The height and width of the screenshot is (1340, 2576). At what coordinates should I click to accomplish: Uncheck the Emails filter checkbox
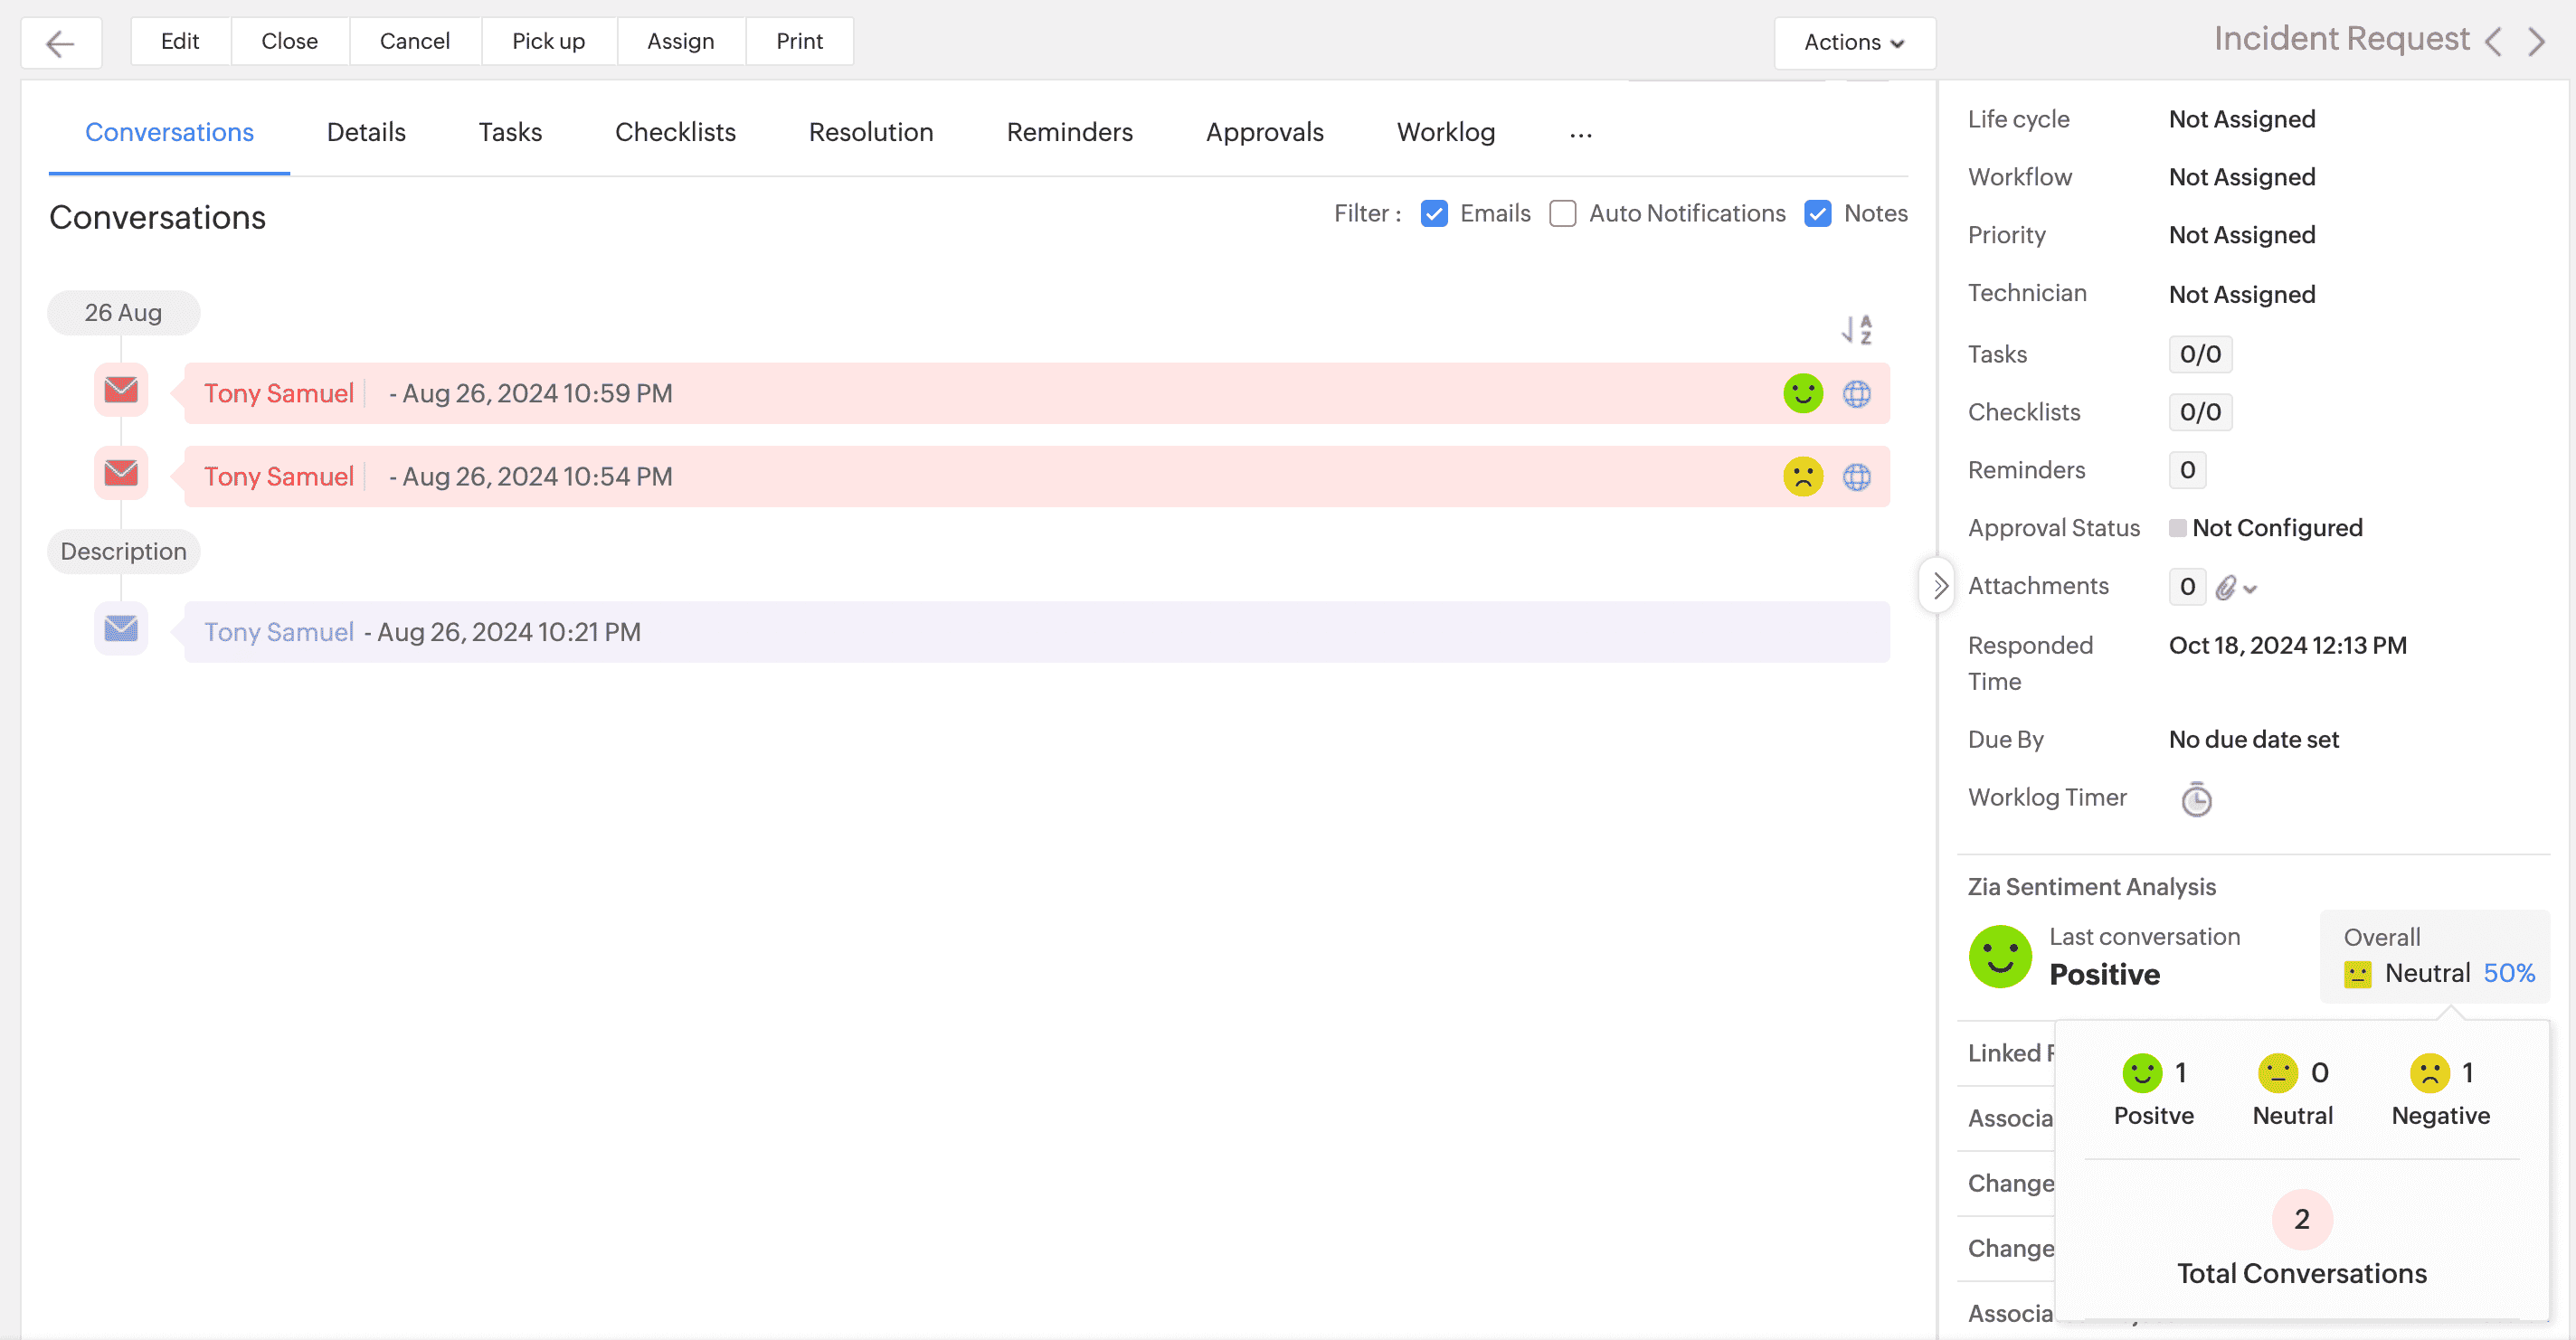click(x=1434, y=214)
